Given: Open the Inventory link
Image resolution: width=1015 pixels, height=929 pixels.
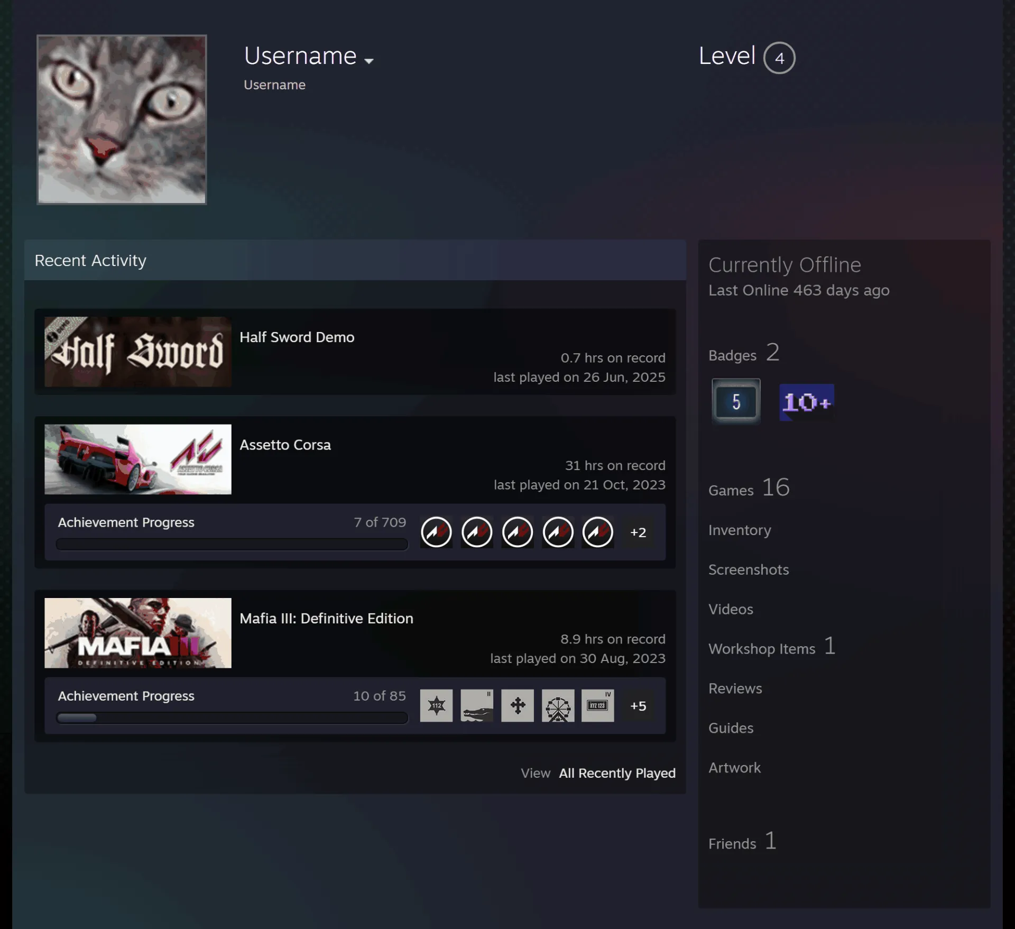Looking at the screenshot, I should pos(740,530).
